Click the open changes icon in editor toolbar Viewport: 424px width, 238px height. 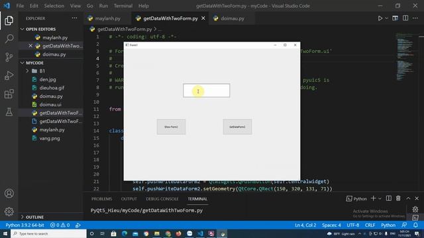pyautogui.click(x=395, y=19)
